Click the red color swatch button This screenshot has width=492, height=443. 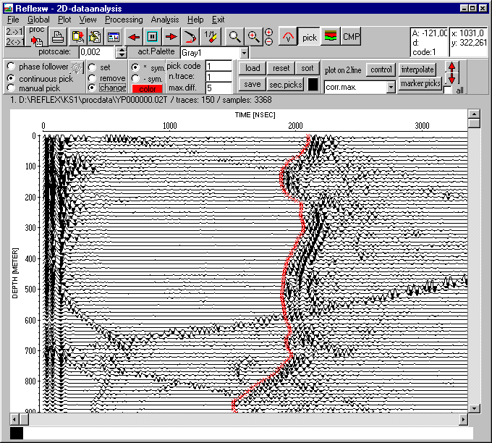click(147, 88)
